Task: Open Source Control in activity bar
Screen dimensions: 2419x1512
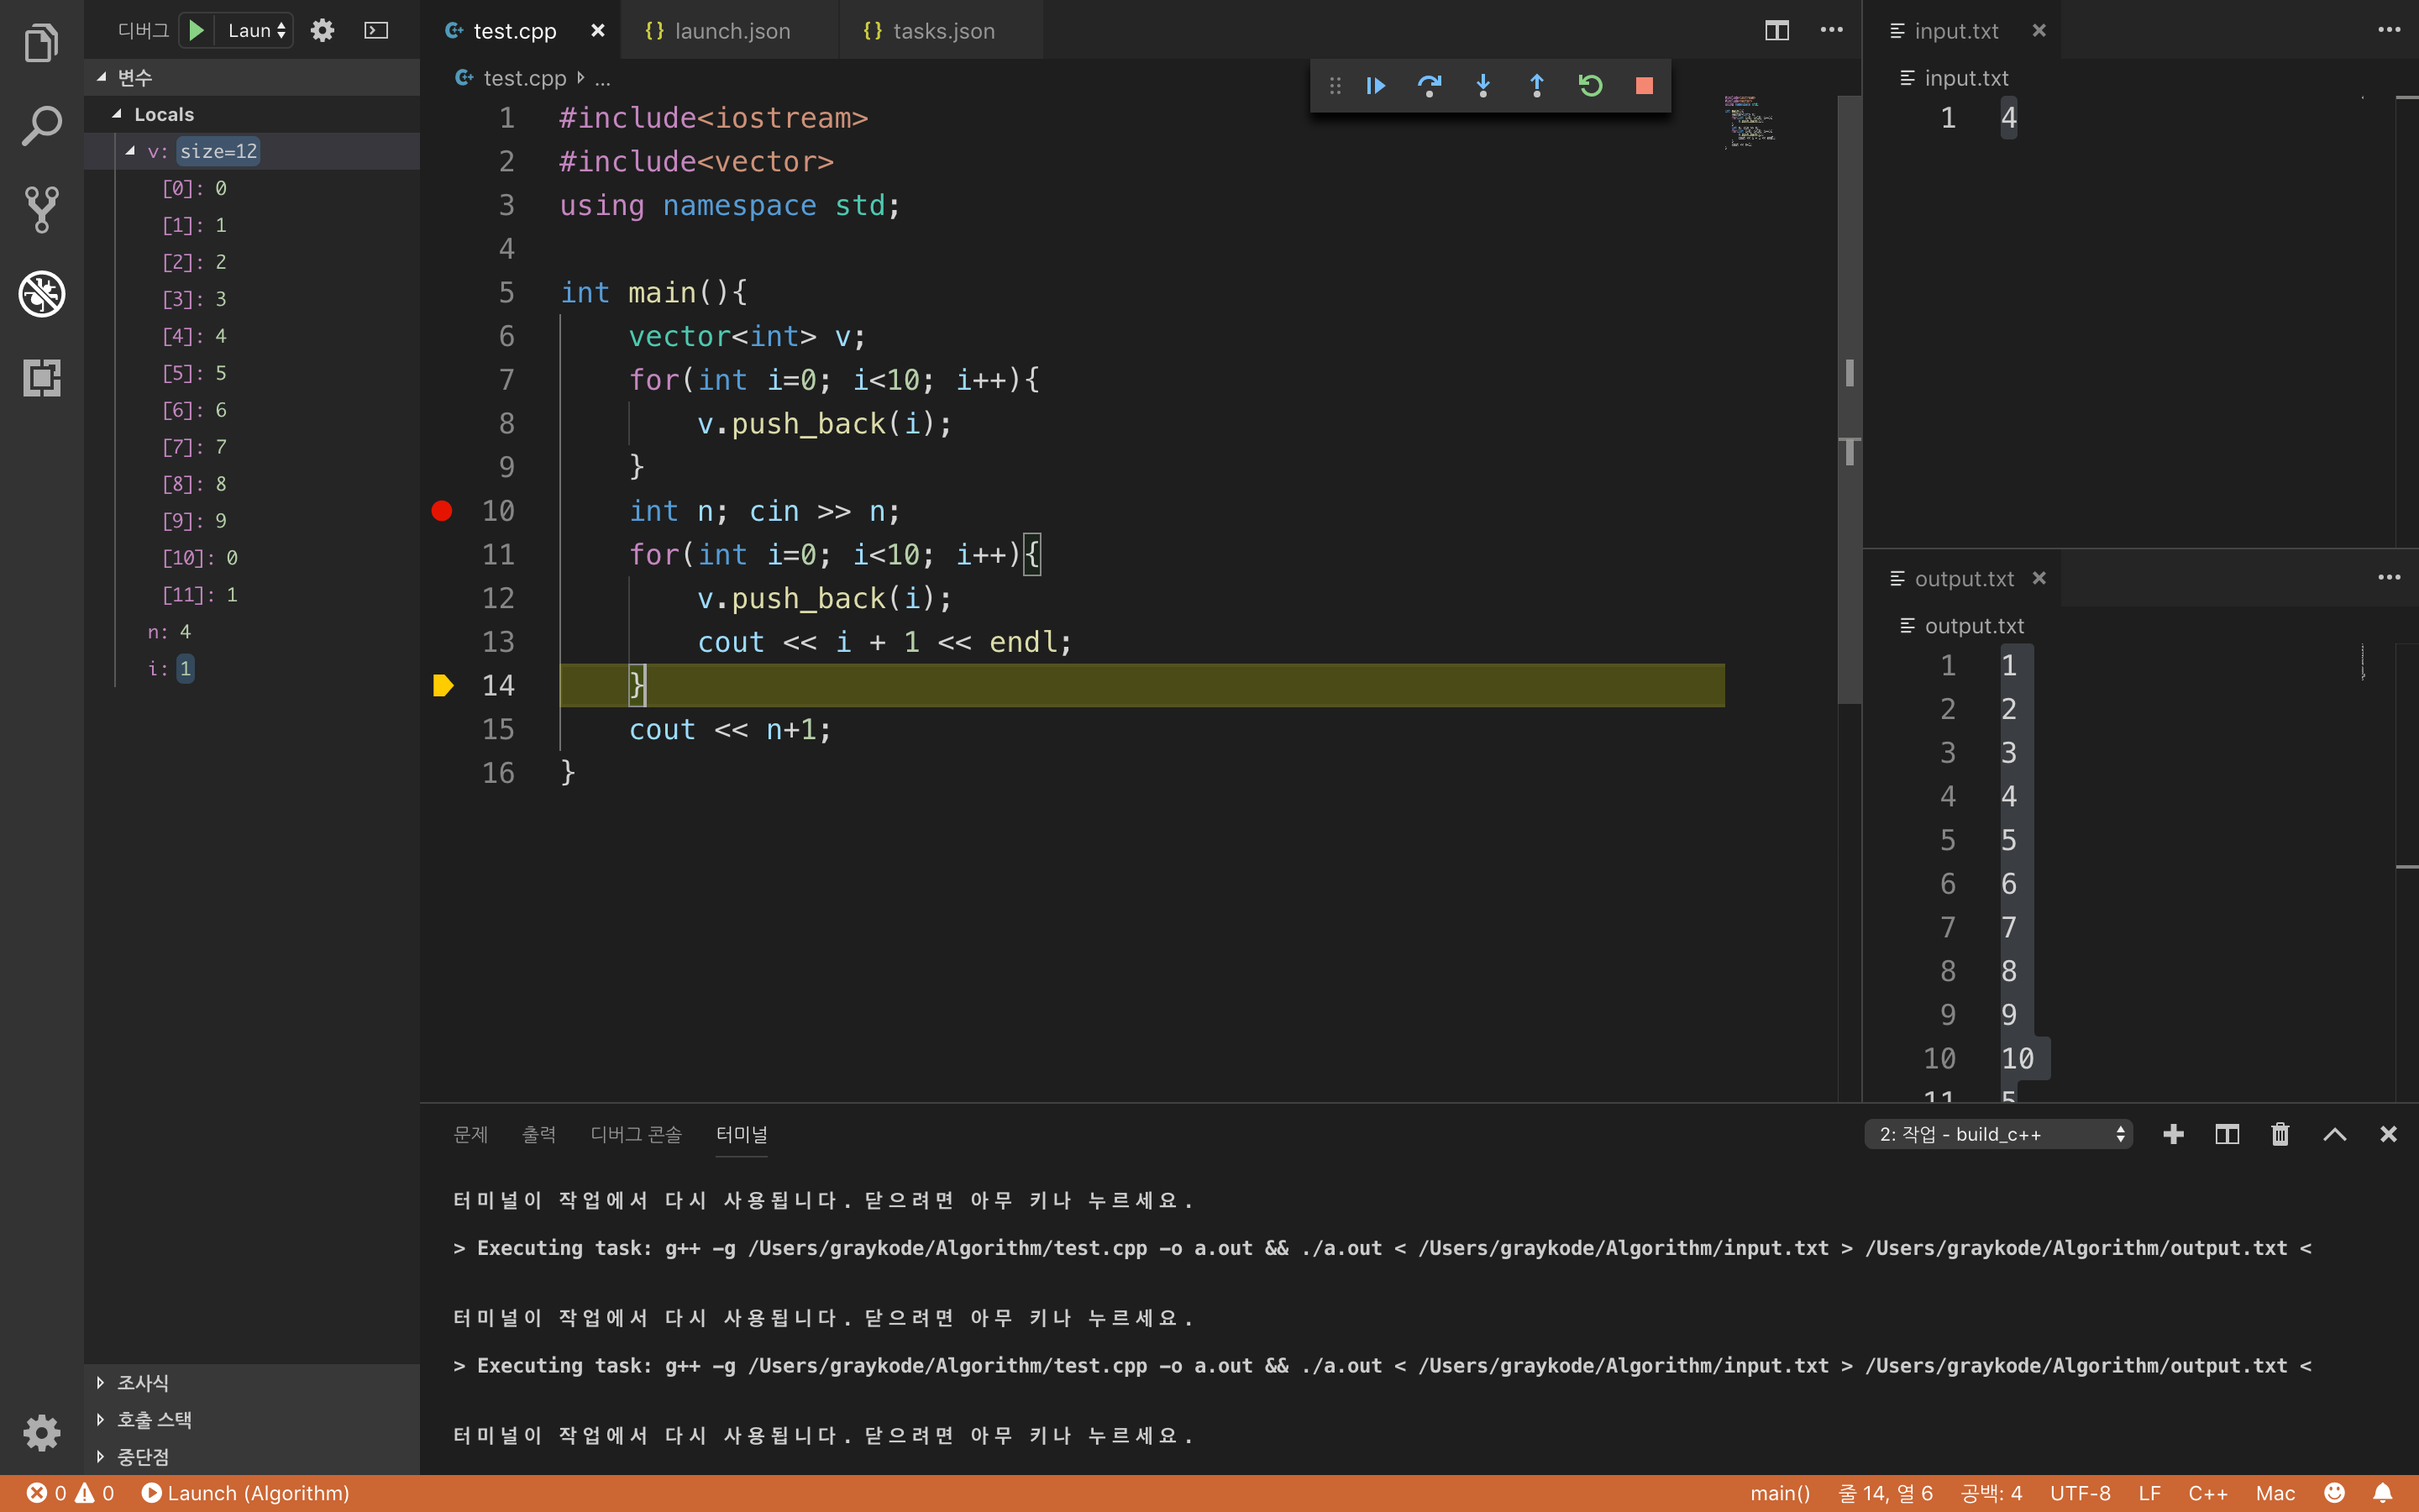Action: click(x=41, y=209)
